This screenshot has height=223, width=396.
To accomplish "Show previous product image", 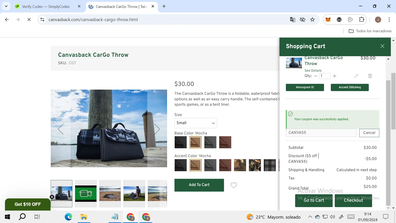I will tap(61, 129).
